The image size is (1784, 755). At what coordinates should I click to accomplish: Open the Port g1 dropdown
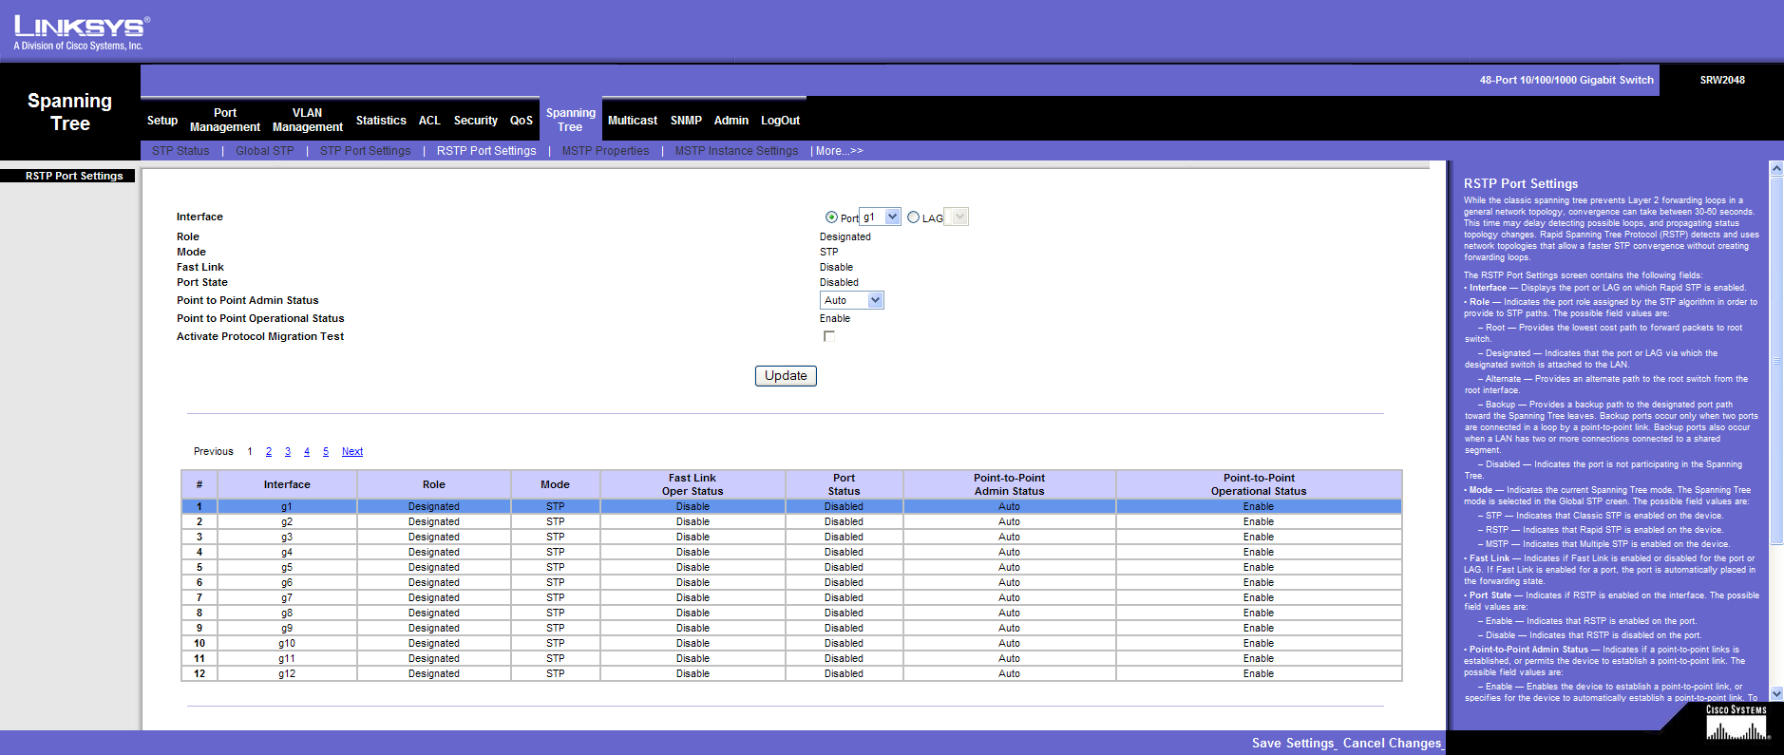(x=891, y=217)
